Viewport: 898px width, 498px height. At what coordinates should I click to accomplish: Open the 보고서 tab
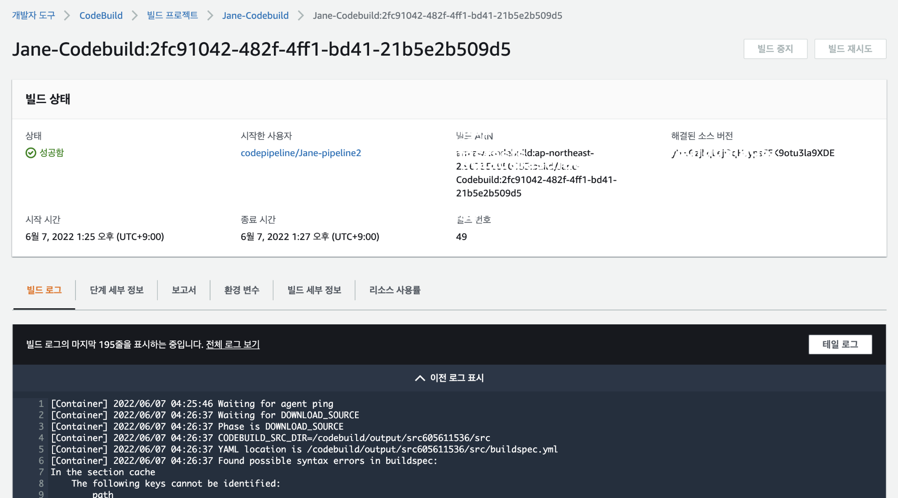pos(184,290)
